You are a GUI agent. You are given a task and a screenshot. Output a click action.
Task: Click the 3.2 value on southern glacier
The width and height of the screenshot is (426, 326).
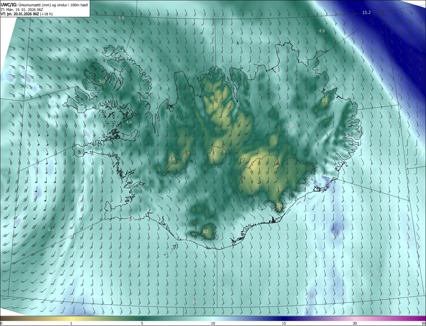(205, 231)
